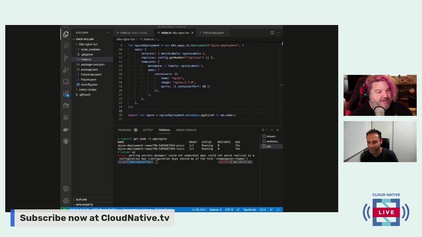Select the stream terminal instance
Screen dimensions: 422x237
[x=271, y=136]
